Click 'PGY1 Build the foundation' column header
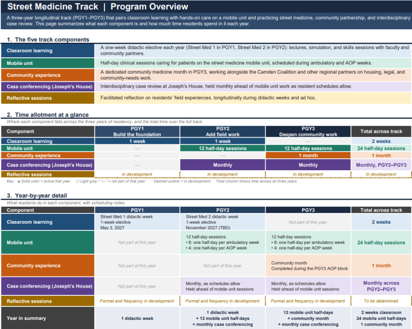Image resolution: width=412 pixels, height=329 pixels. click(x=137, y=131)
